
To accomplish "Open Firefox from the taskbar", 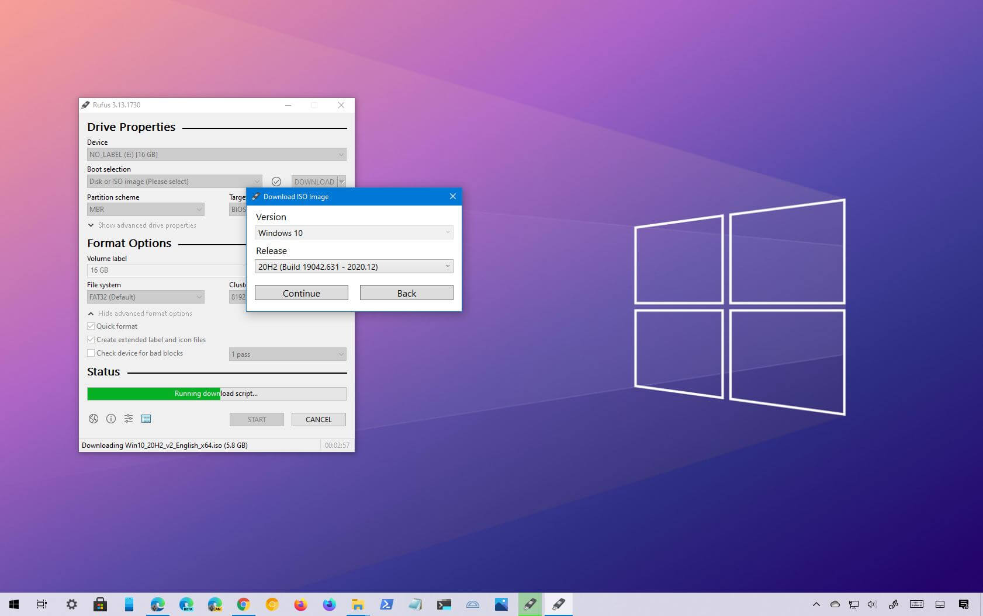I will pyautogui.click(x=300, y=604).
